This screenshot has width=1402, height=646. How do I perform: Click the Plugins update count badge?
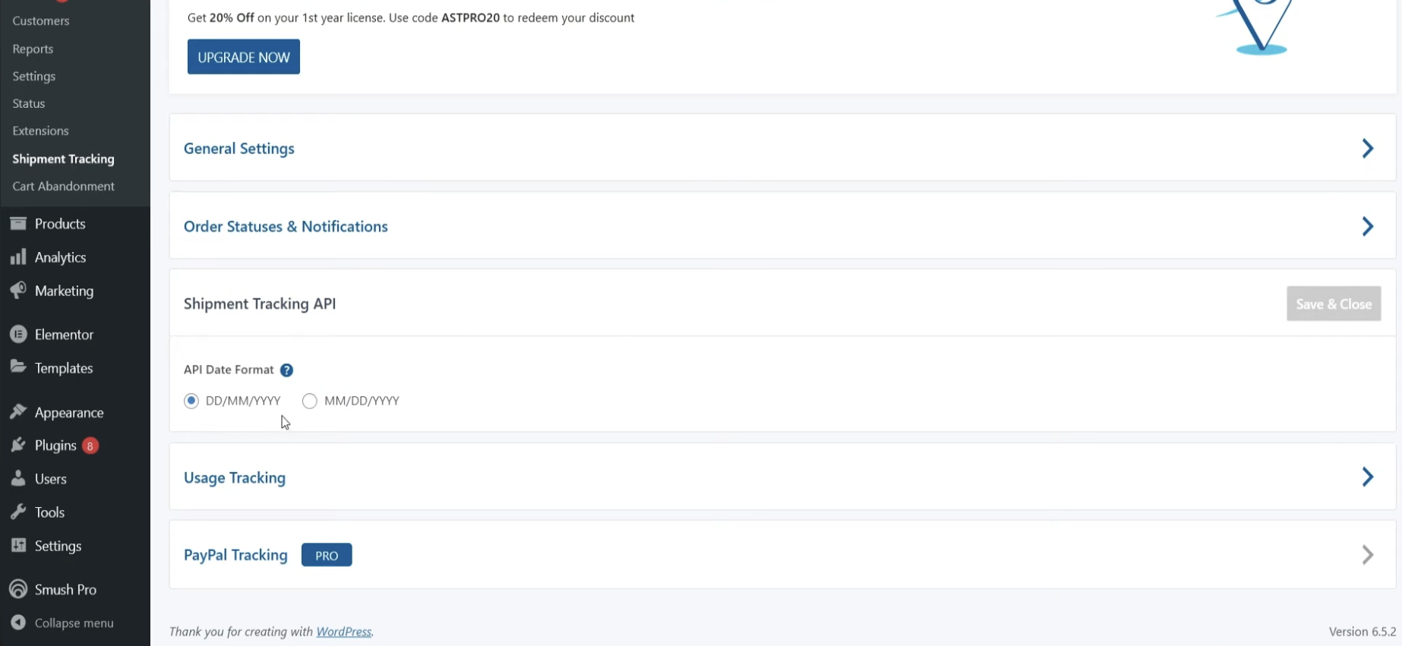tap(90, 446)
